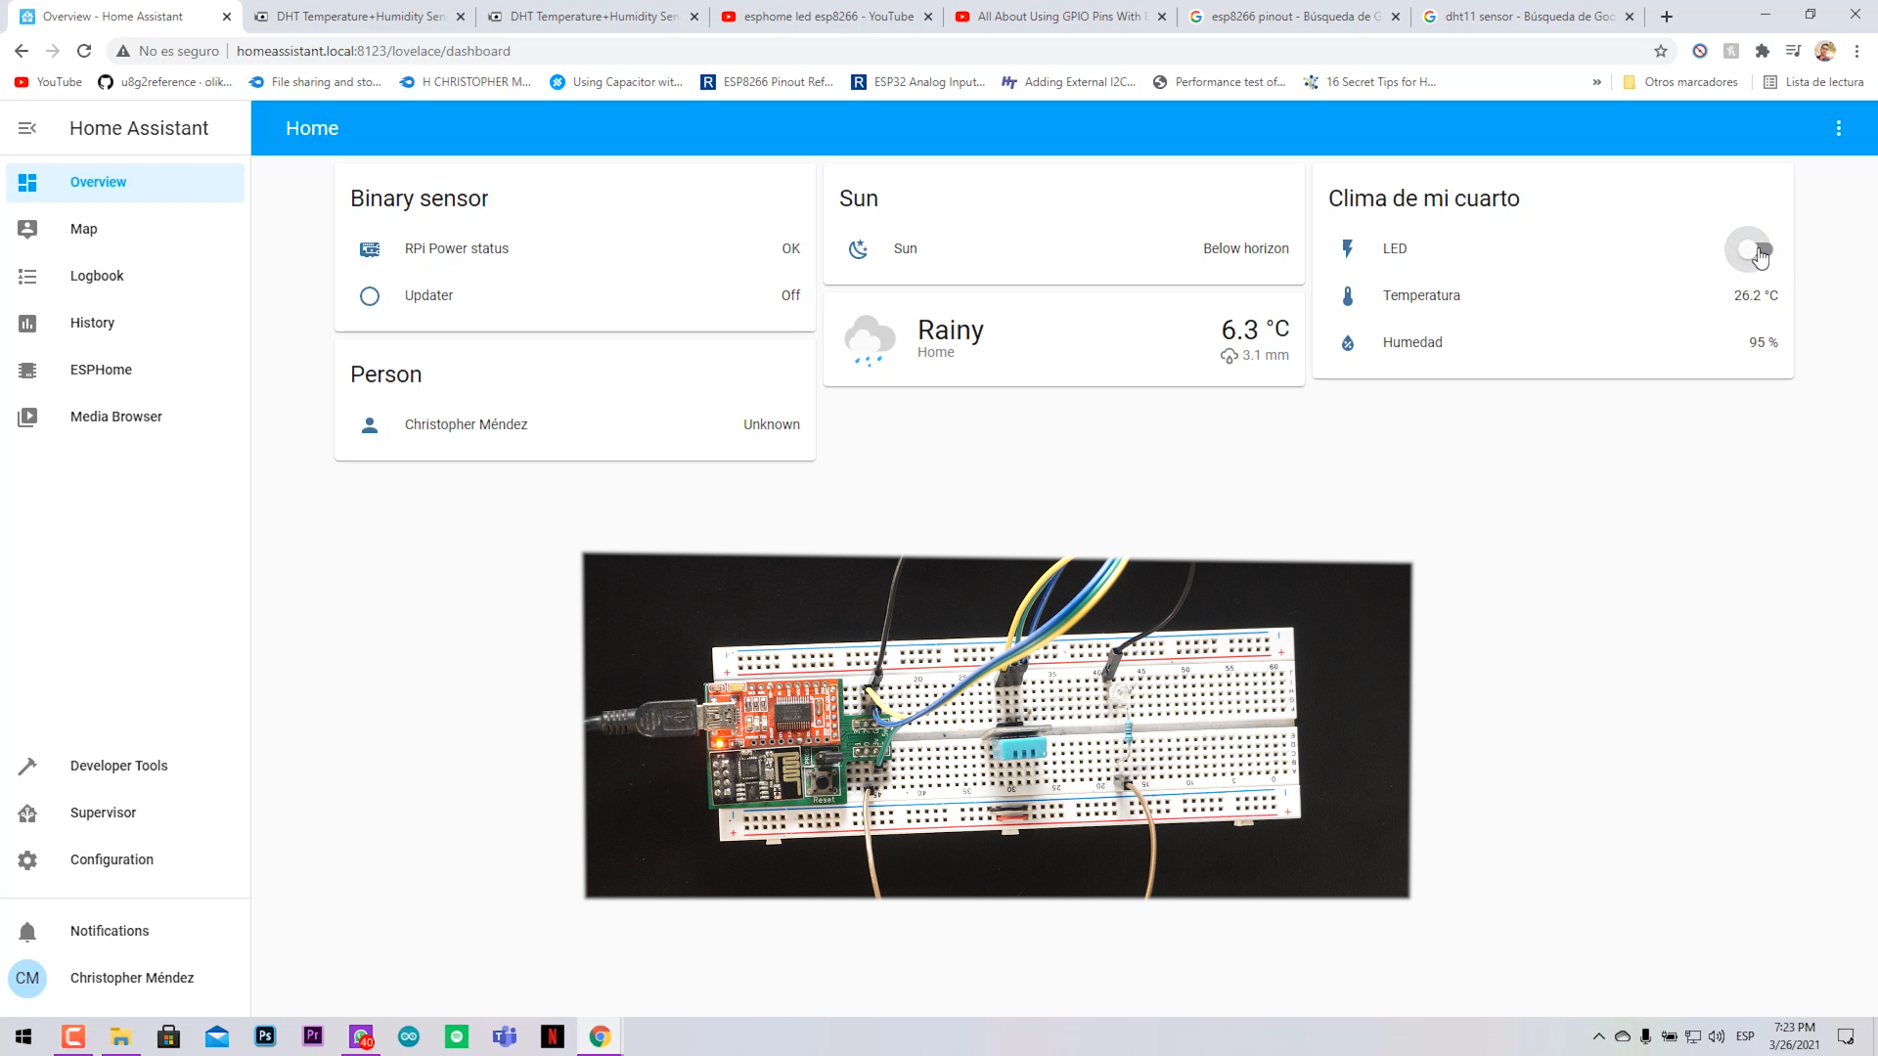This screenshot has width=1878, height=1056.
Task: Click the Humedad water-percent icon
Action: [1348, 342]
